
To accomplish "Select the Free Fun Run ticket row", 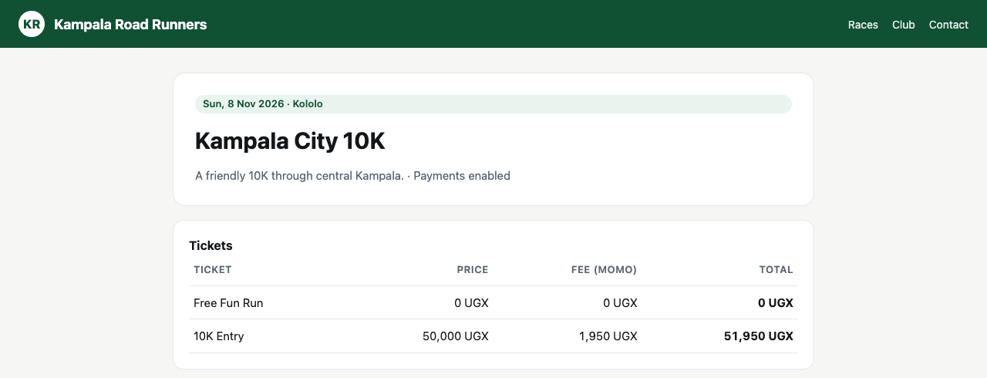I will point(493,303).
